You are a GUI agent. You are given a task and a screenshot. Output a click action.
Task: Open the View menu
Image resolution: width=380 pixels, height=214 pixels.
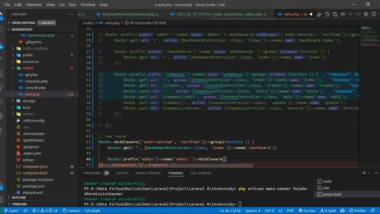pyautogui.click(x=50, y=5)
